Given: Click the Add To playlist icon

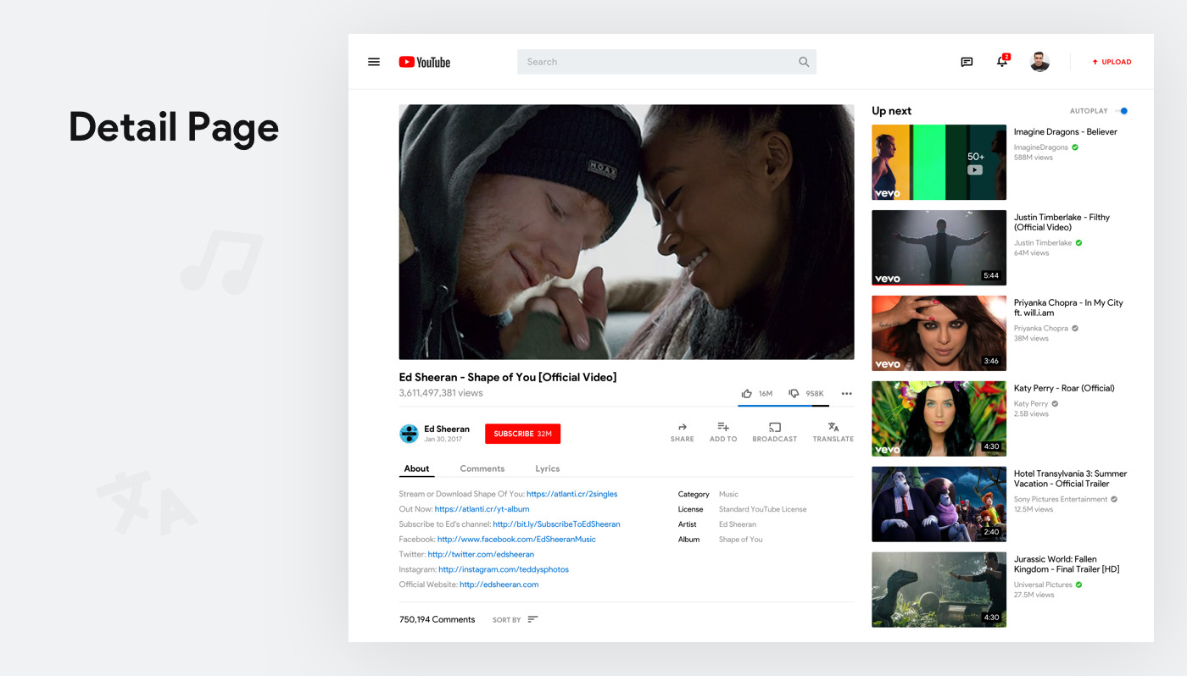Looking at the screenshot, I should pos(723,427).
